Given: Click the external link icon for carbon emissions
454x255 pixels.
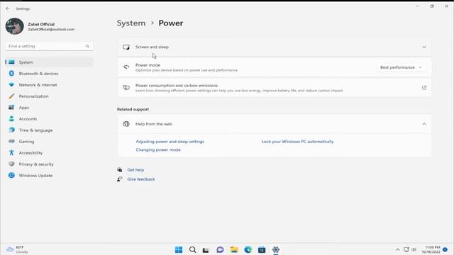Looking at the screenshot, I should click(x=424, y=88).
